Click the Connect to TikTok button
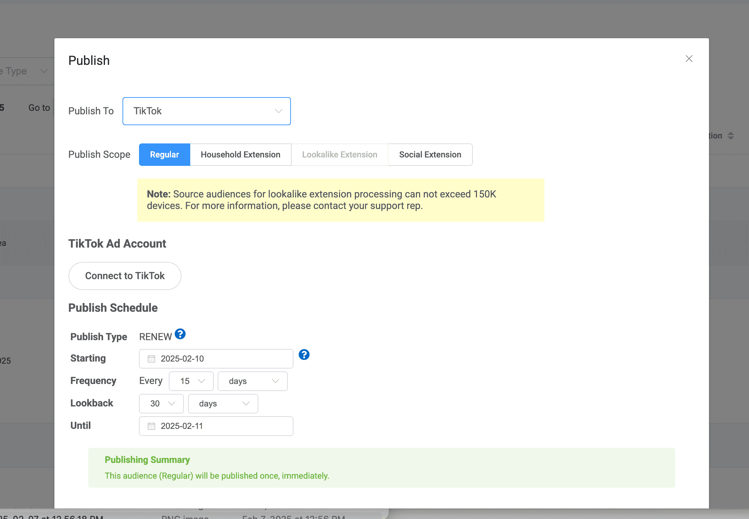This screenshot has height=519, width=749. coord(125,276)
